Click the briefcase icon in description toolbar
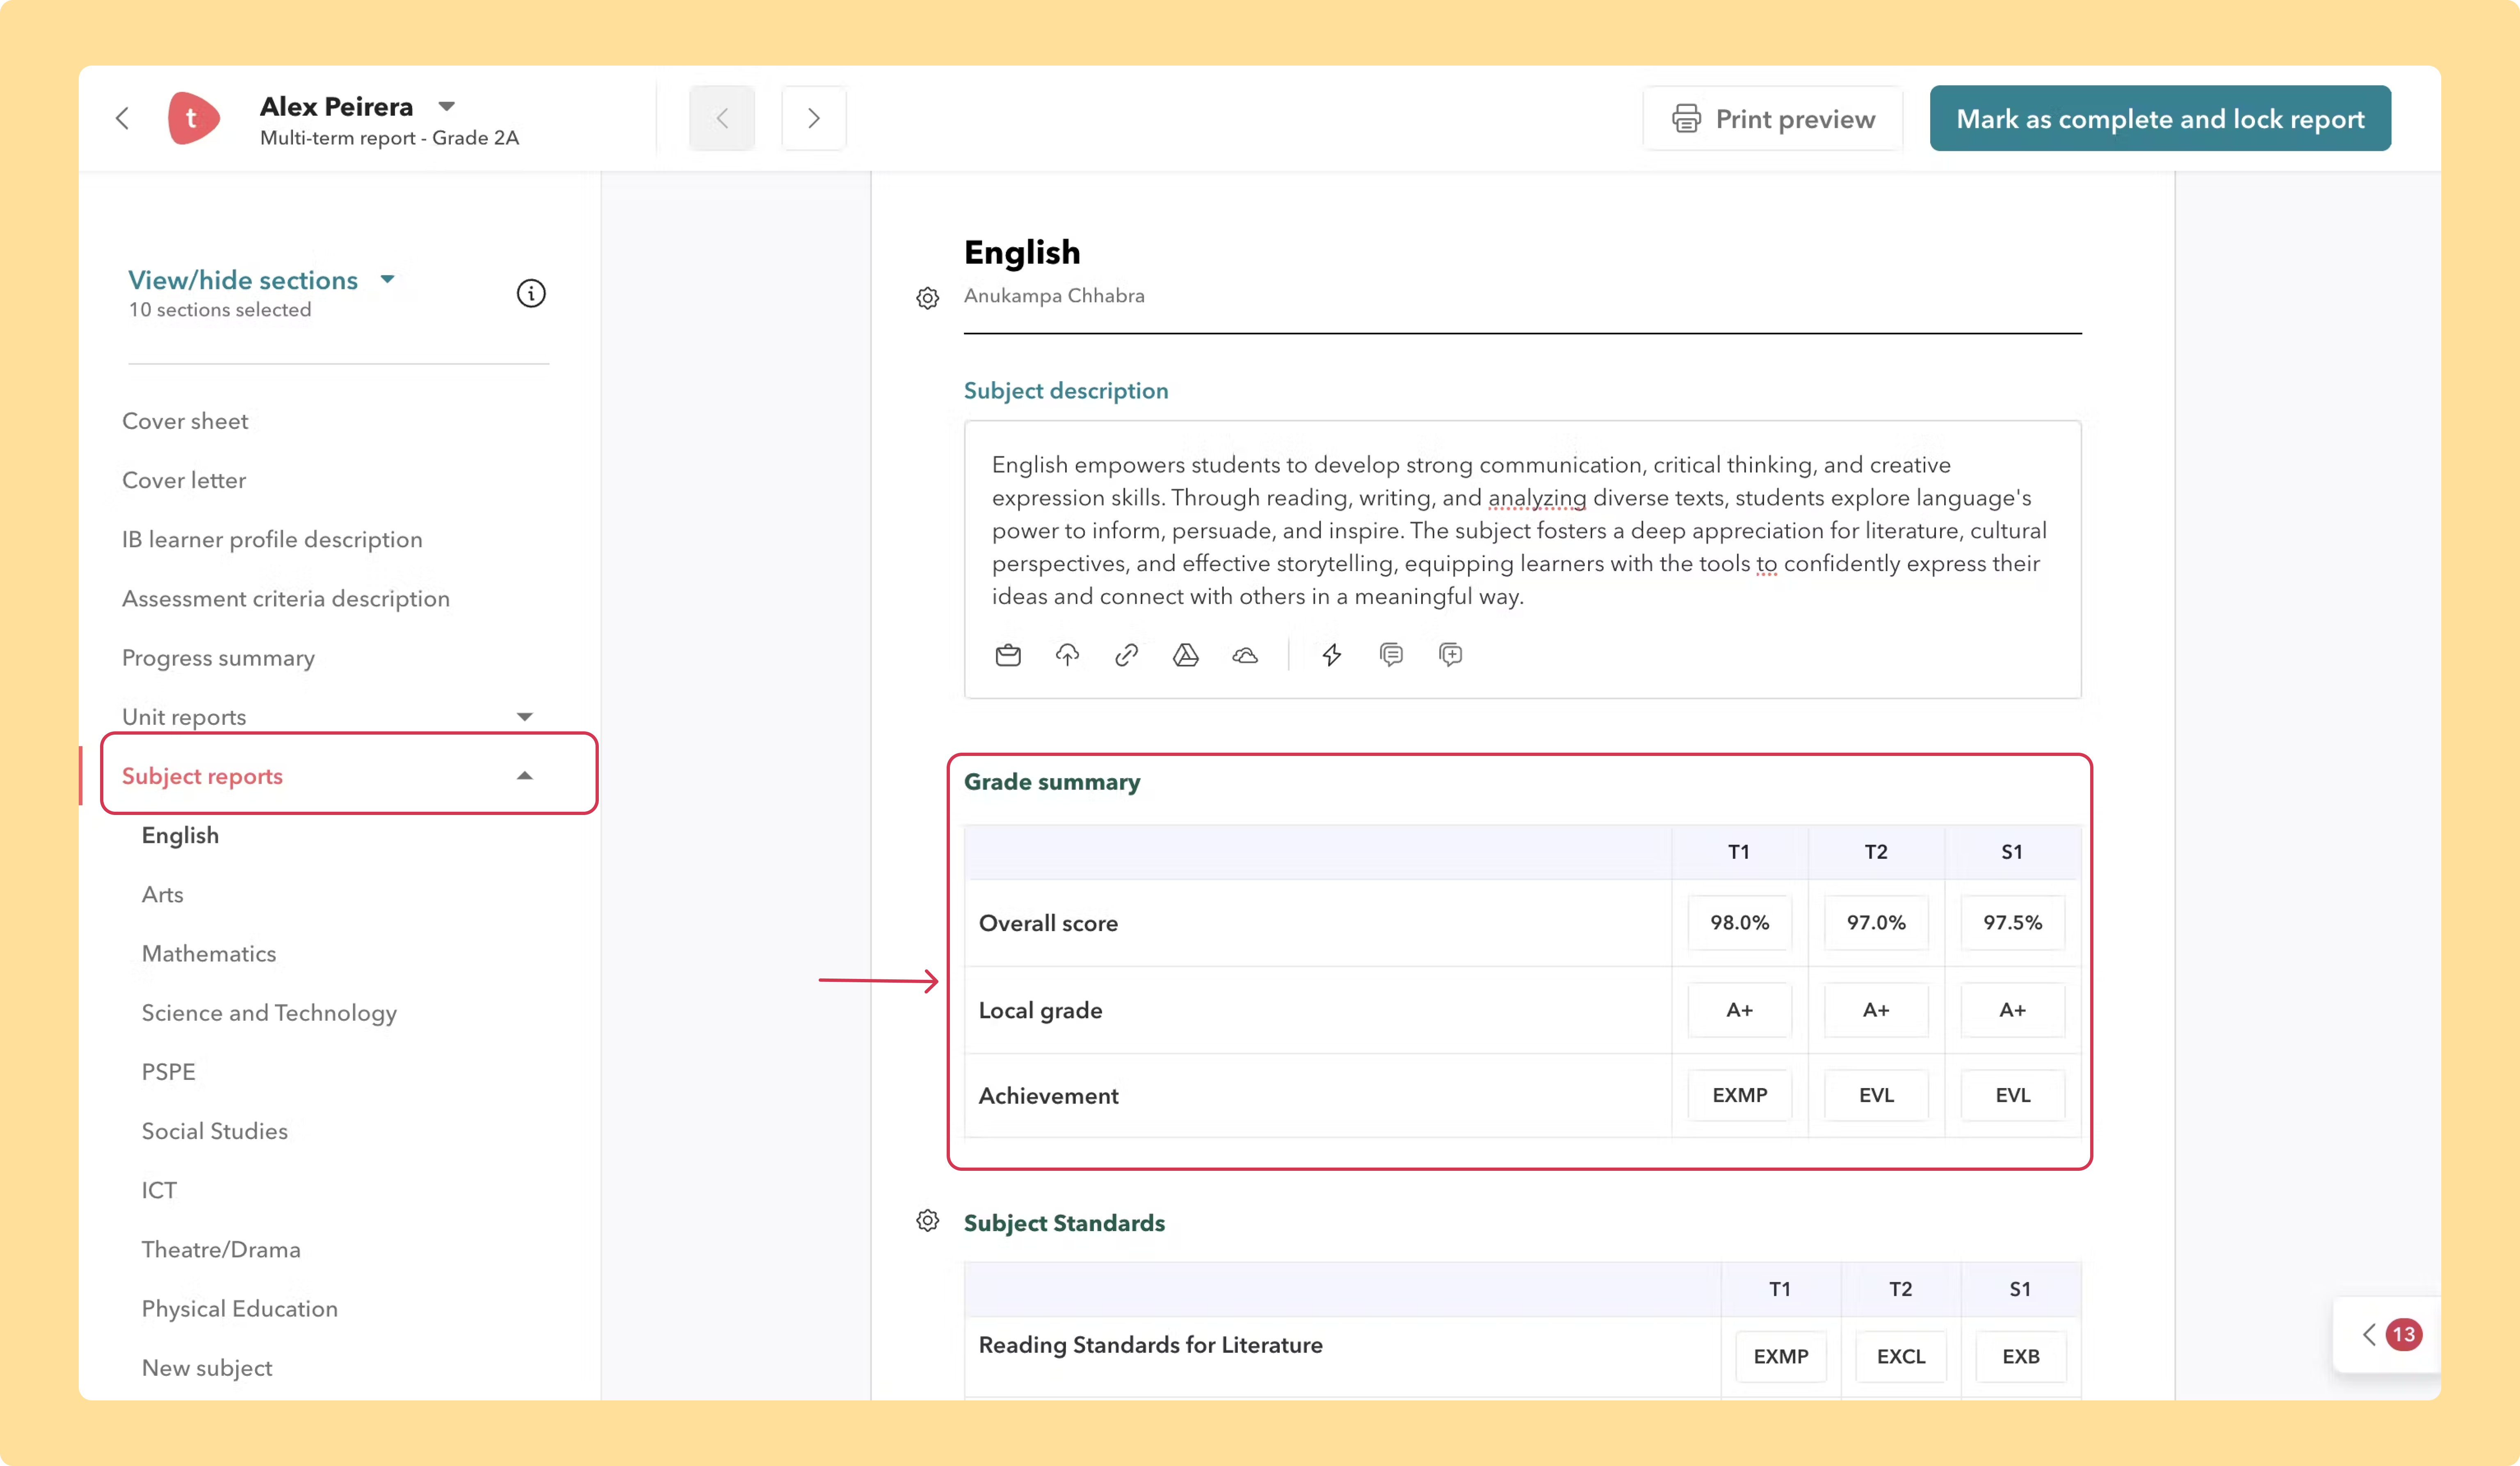 [1008, 656]
